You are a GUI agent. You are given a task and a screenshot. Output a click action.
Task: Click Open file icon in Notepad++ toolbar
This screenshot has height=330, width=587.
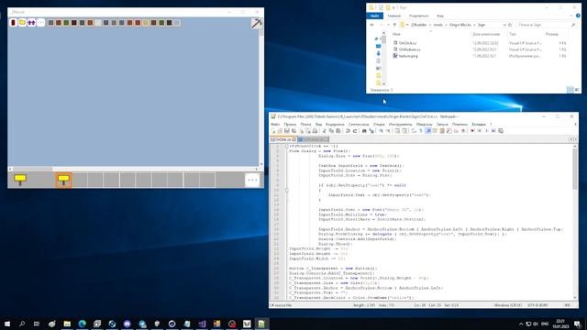pyautogui.click(x=280, y=130)
